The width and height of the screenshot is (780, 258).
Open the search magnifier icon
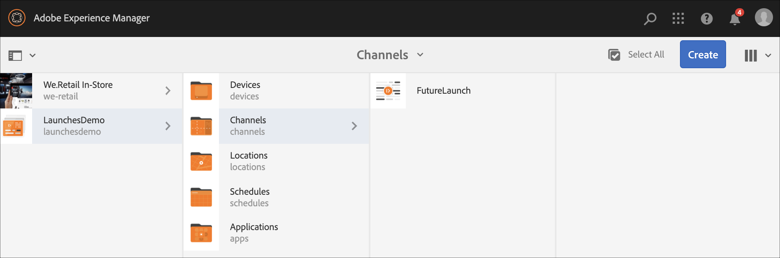[650, 18]
